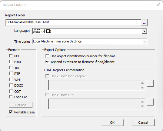
Task: Tick the ODT format checkbox
Action: [11, 92]
